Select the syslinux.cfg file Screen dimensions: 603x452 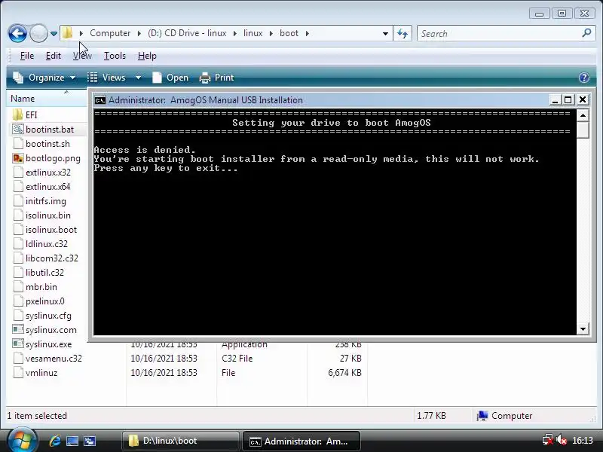(42, 316)
